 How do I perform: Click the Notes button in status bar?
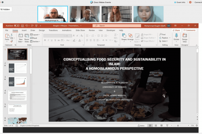pyautogui.click(x=141, y=126)
